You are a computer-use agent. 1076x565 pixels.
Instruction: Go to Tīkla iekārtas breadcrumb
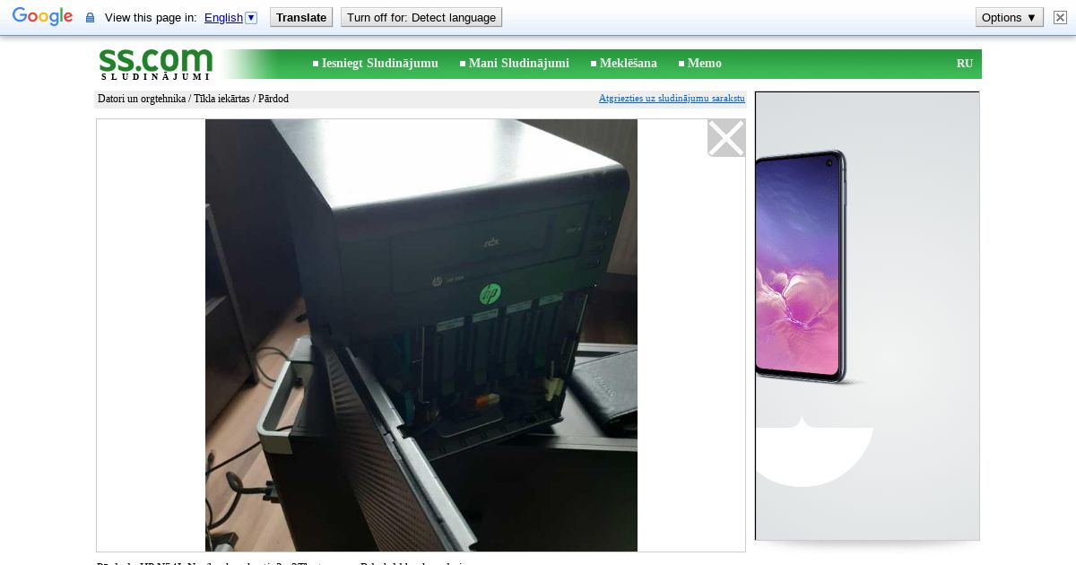coord(222,99)
